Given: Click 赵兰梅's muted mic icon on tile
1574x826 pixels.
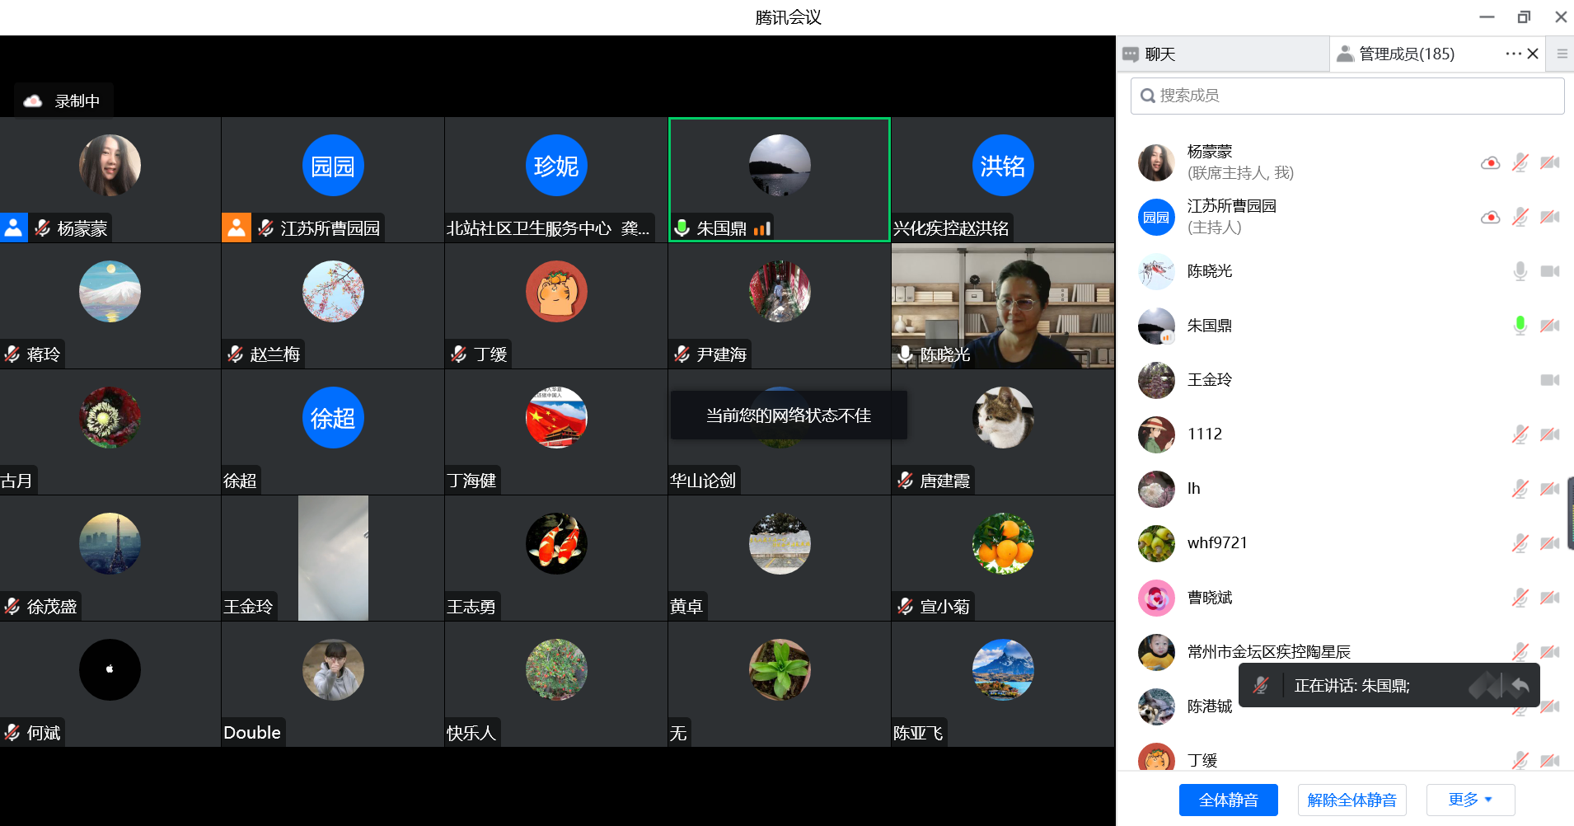Looking at the screenshot, I should coord(236,354).
